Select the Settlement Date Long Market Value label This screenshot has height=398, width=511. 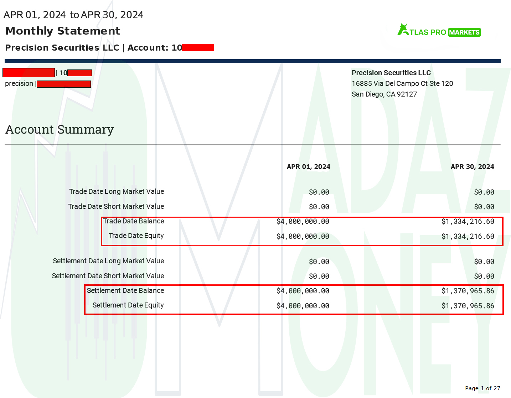[108, 261]
